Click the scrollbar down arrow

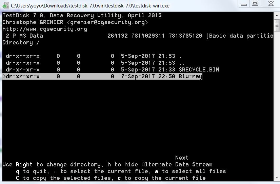coord(277,178)
